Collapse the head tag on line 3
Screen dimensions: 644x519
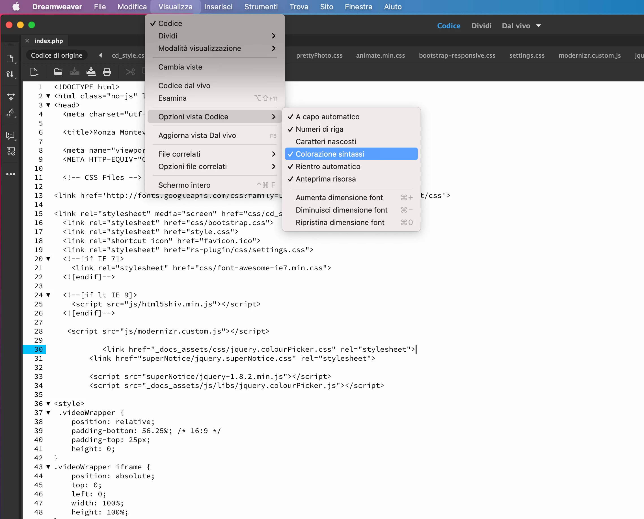pos(48,105)
